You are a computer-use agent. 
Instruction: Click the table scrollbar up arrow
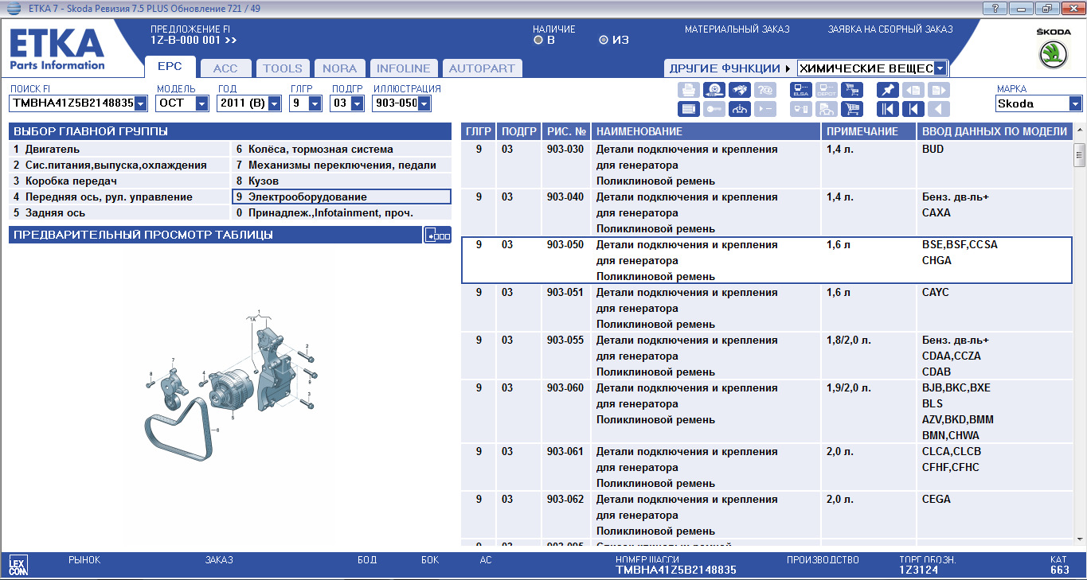pos(1080,130)
